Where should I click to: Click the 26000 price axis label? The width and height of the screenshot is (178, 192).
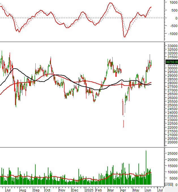(172, 98)
